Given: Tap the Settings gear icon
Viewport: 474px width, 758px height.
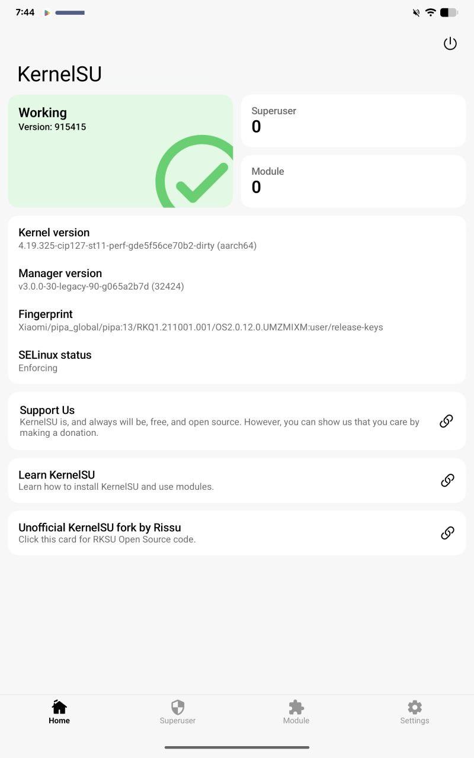Looking at the screenshot, I should tap(415, 707).
